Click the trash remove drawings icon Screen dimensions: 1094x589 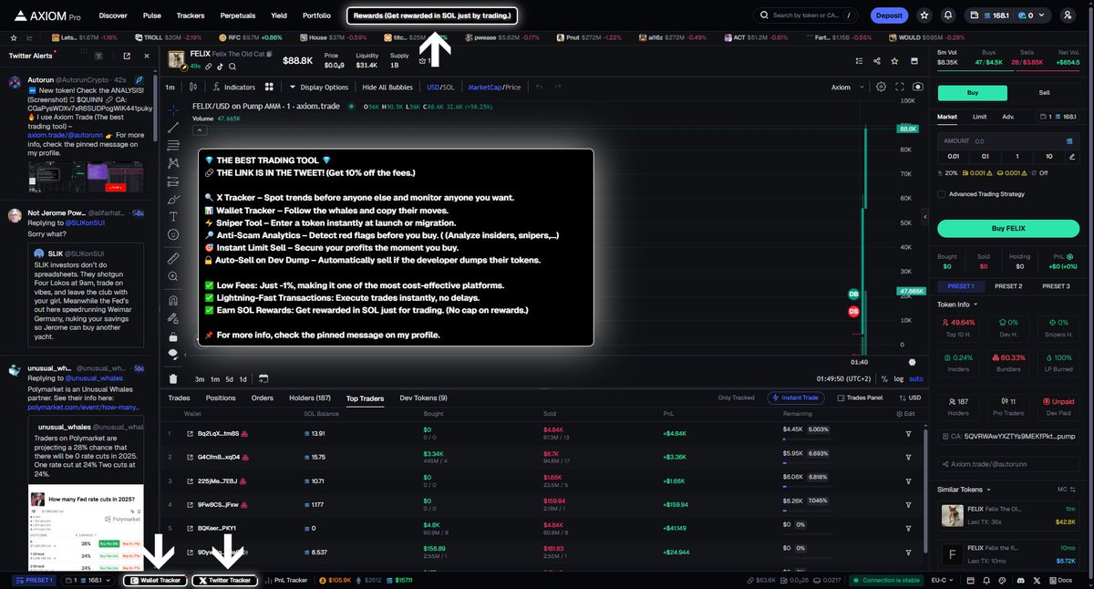pyautogui.click(x=173, y=378)
